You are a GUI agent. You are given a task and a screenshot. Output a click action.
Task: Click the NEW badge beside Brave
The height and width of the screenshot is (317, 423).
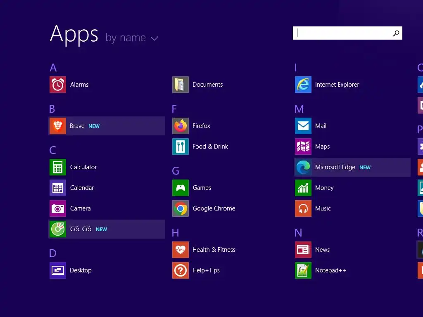pos(94,126)
